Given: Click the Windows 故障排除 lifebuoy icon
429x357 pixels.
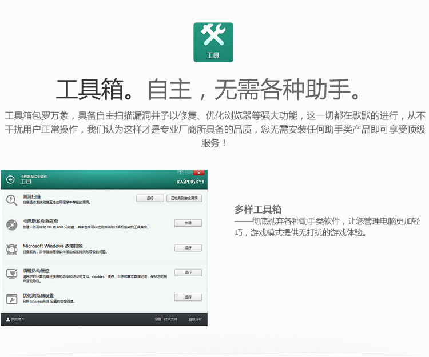Looking at the screenshot, I should pos(11,249).
